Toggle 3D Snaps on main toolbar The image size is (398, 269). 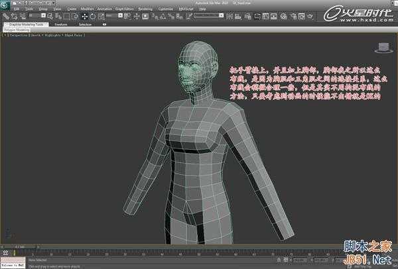point(155,17)
